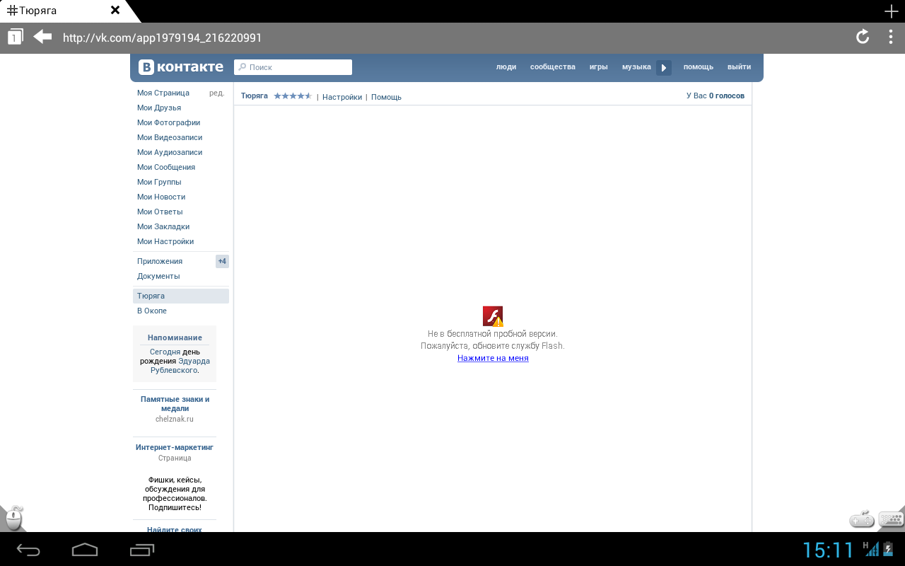Reload the page with refresh icon

(x=863, y=37)
